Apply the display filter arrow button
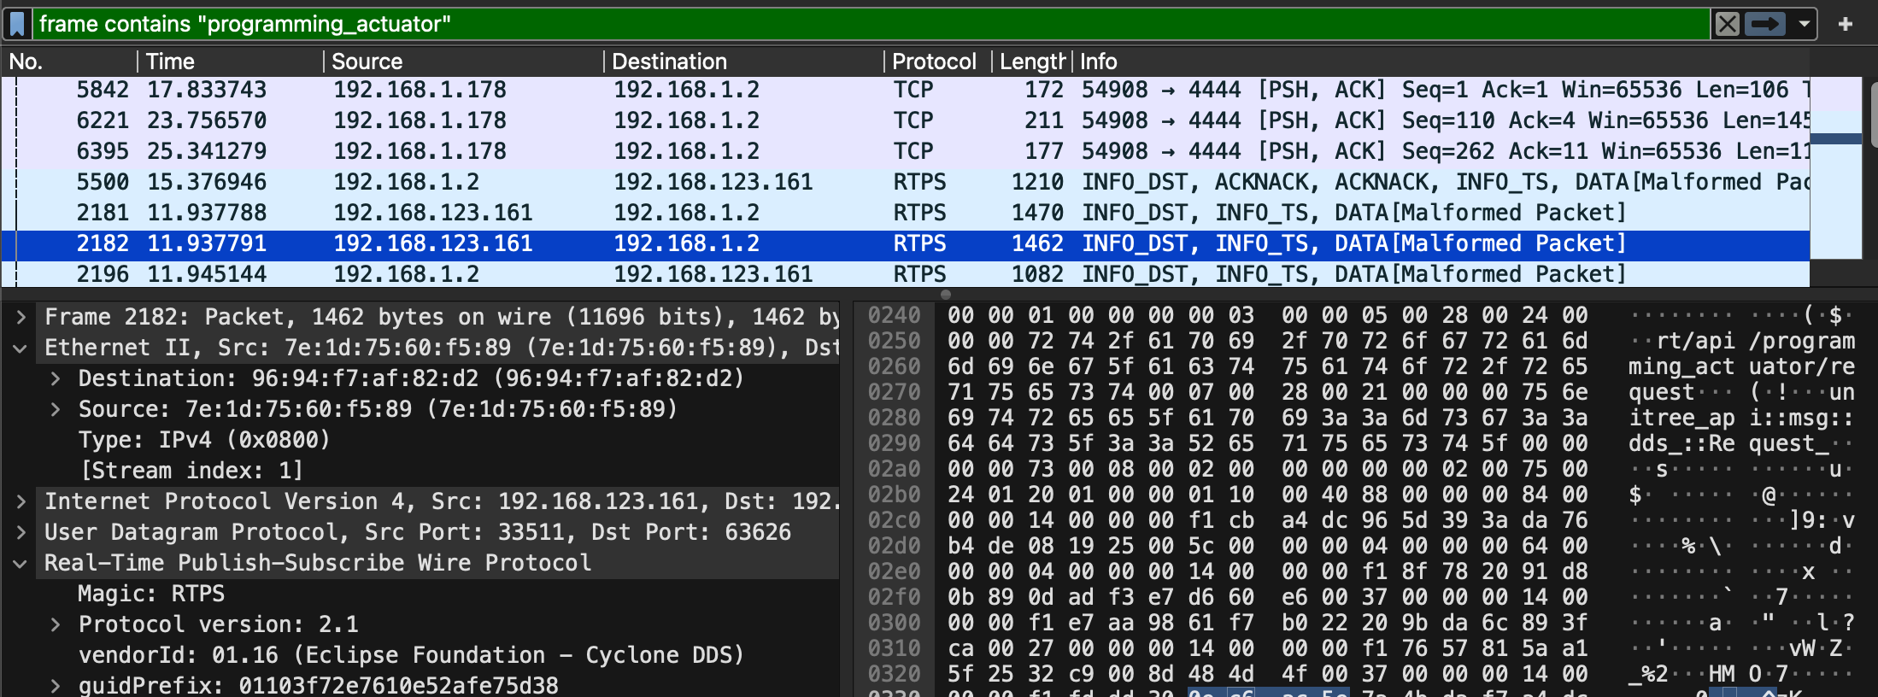Screen dimensions: 1878x697 tap(1764, 24)
